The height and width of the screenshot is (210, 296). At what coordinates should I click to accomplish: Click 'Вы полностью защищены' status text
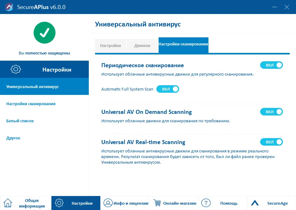click(x=44, y=53)
